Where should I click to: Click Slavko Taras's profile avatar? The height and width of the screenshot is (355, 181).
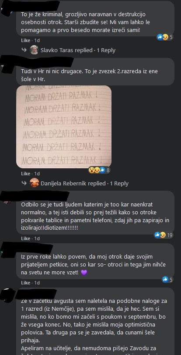[x=34, y=50]
